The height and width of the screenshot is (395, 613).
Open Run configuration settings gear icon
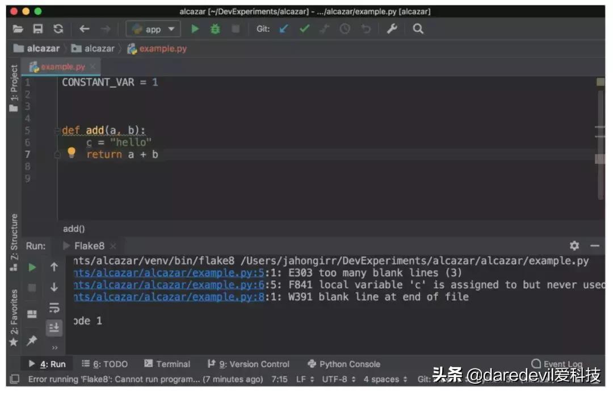point(574,246)
